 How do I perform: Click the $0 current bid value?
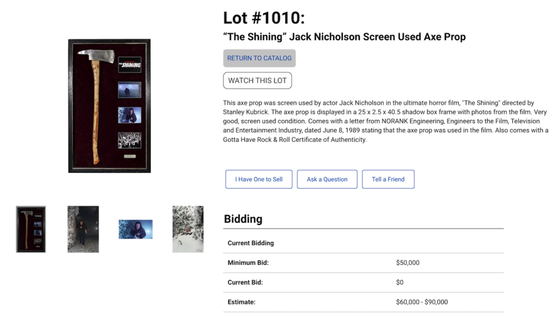(x=400, y=283)
